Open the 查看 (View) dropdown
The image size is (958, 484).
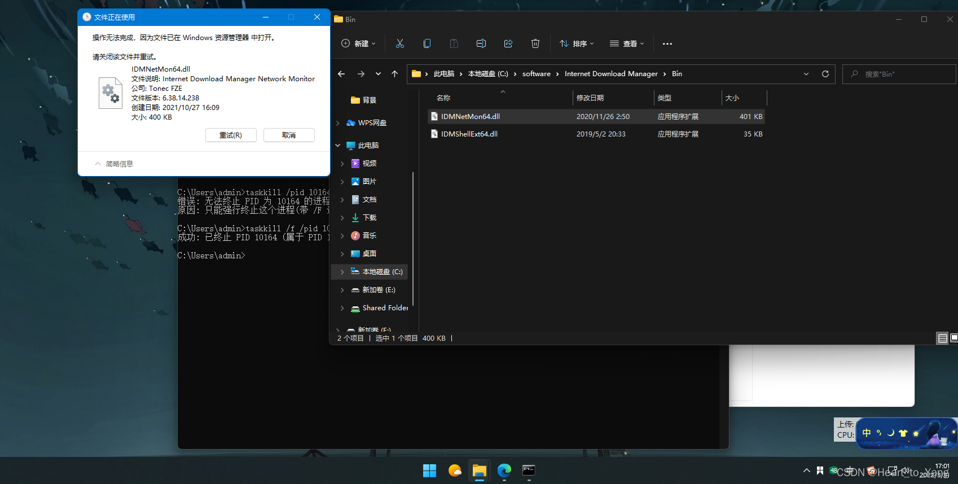[627, 43]
